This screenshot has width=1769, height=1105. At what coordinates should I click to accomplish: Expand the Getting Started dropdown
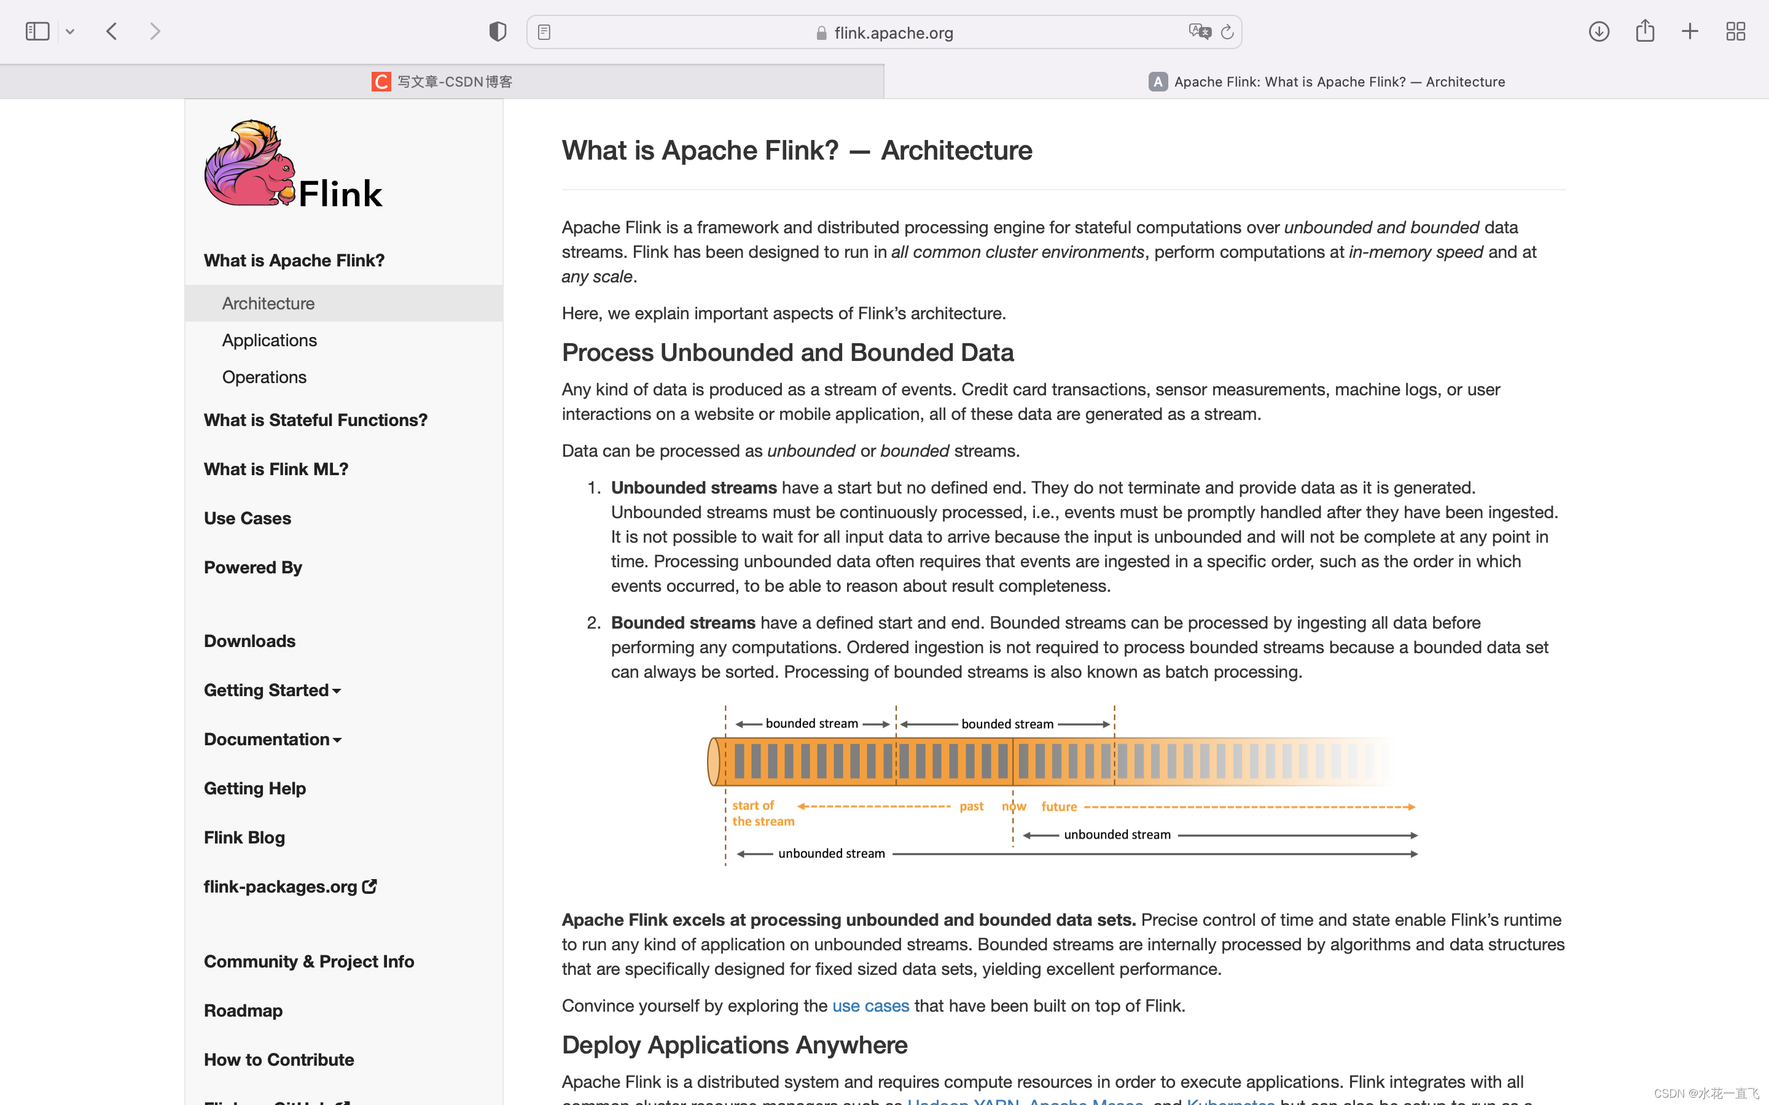pyautogui.click(x=272, y=690)
